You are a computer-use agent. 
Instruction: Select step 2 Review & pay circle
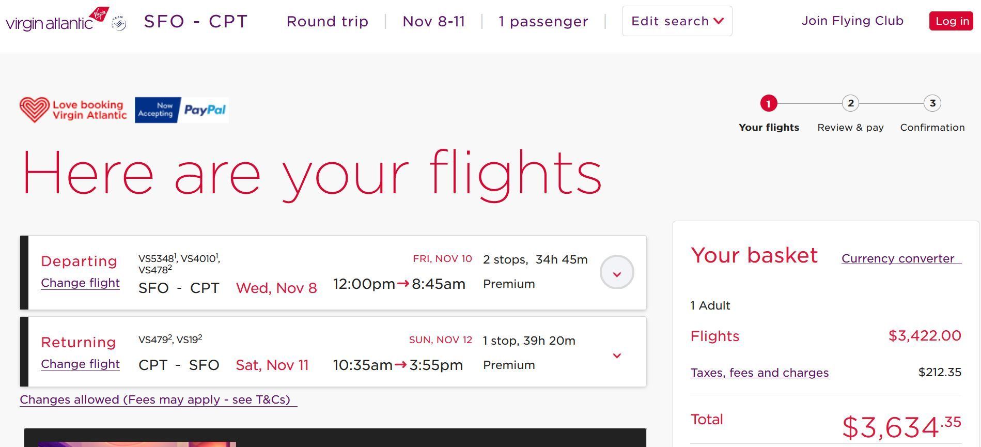(850, 103)
